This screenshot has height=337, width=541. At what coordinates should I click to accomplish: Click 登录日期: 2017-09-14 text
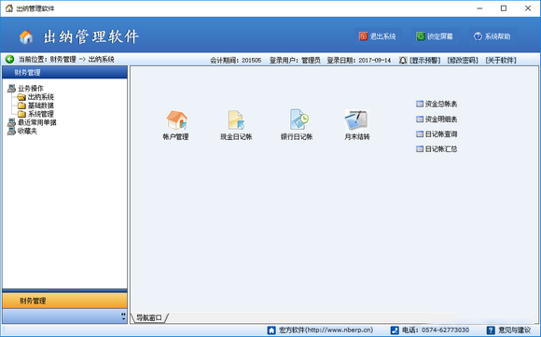[359, 61]
